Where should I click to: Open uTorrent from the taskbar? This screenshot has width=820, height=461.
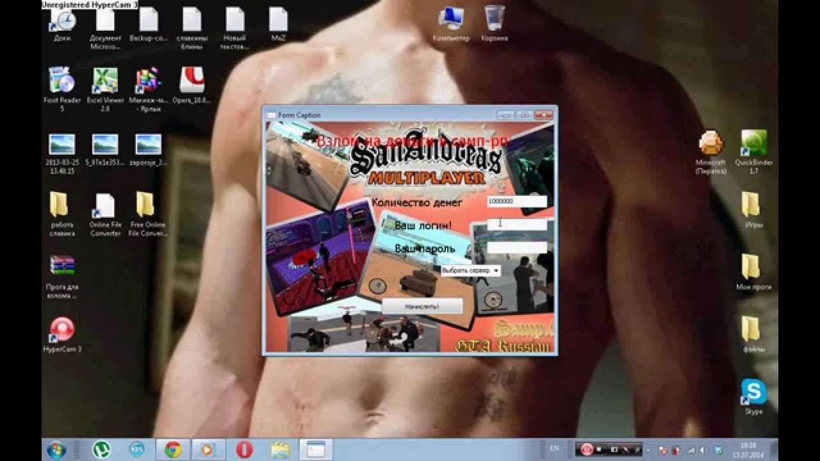101,449
